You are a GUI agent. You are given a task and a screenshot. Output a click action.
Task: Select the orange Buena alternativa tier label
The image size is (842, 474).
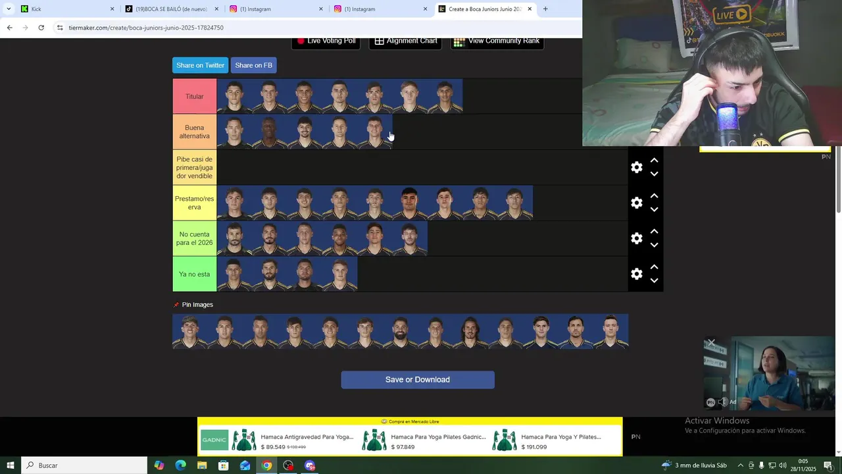click(x=195, y=132)
